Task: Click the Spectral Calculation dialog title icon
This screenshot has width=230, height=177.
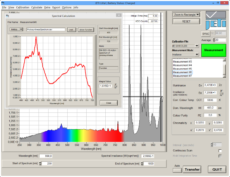Action: 8,16
